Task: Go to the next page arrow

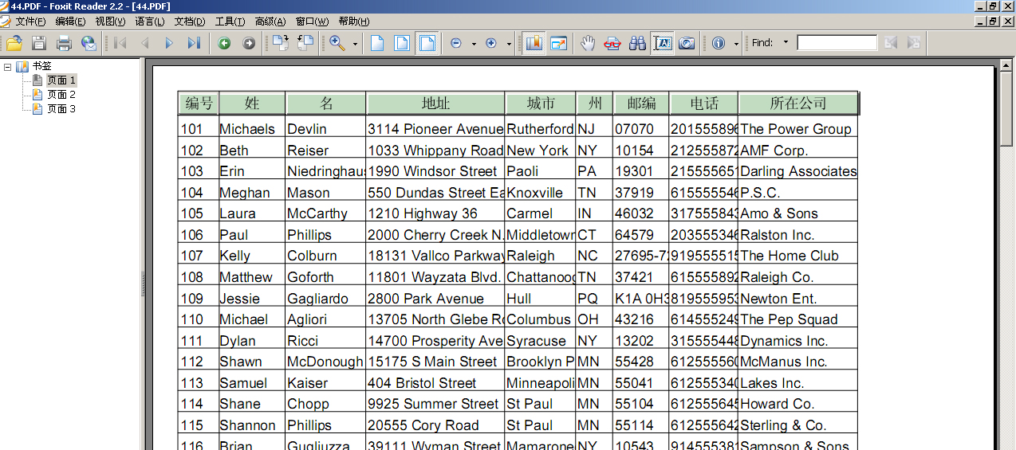Action: (169, 43)
